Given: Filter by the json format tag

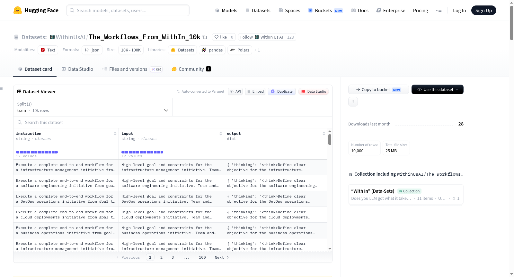Looking at the screenshot, I should (92, 50).
